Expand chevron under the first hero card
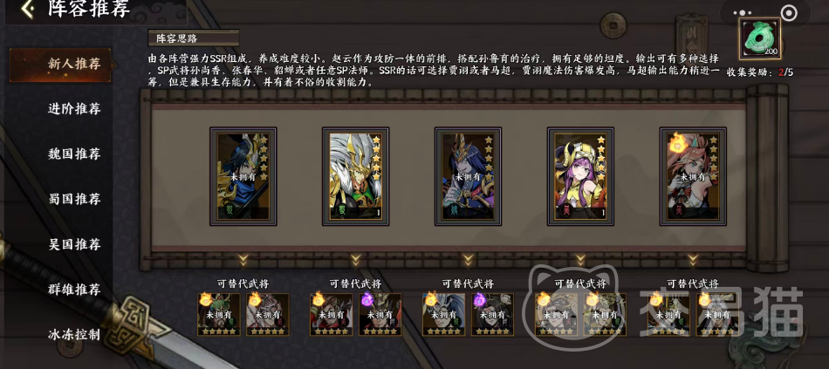 pyautogui.click(x=243, y=260)
